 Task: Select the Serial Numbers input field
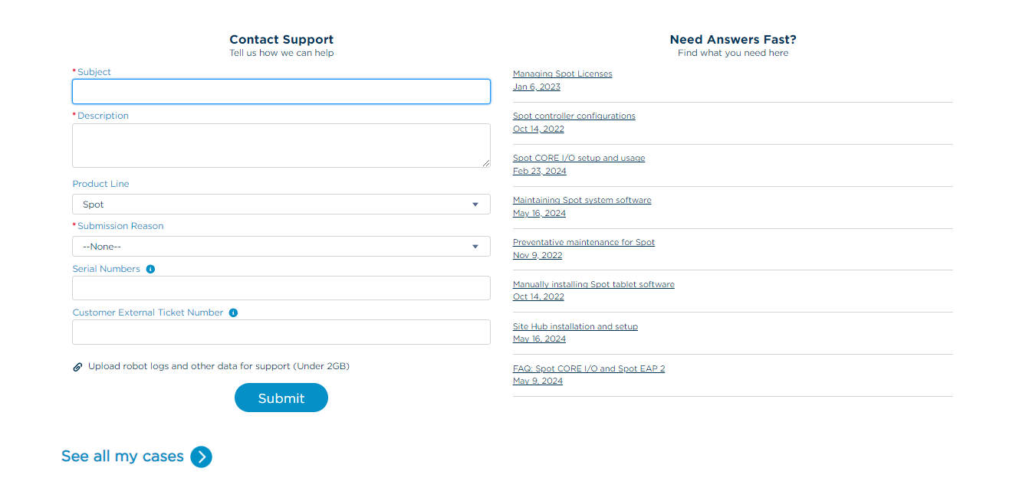click(281, 288)
